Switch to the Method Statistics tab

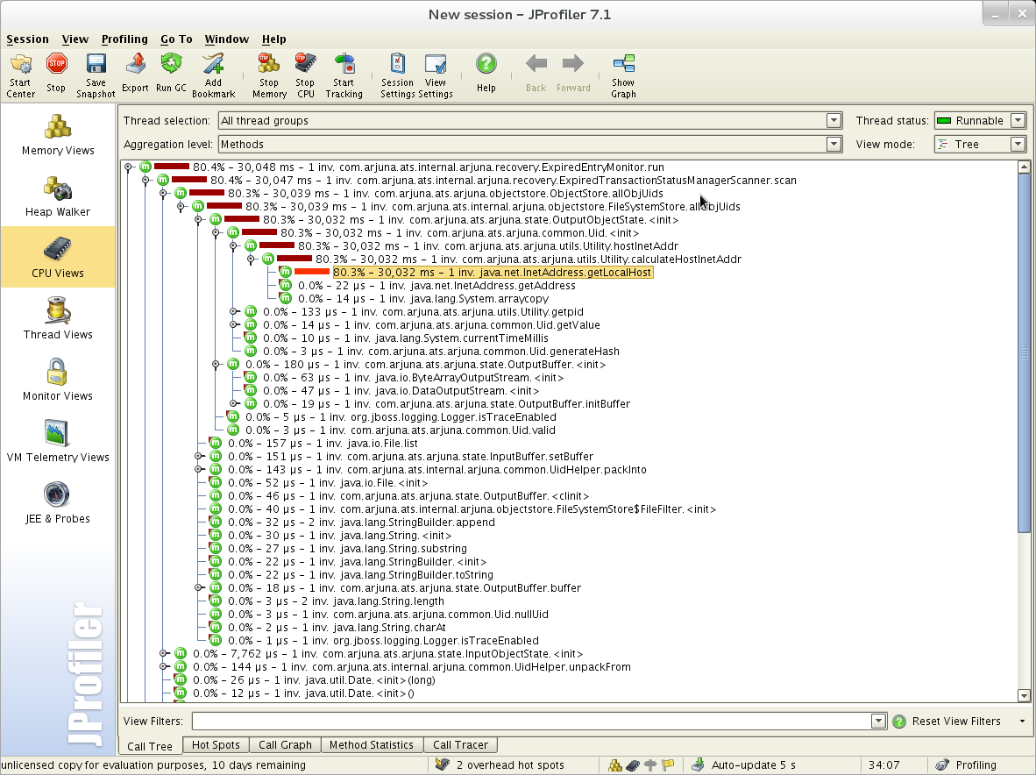(x=372, y=744)
